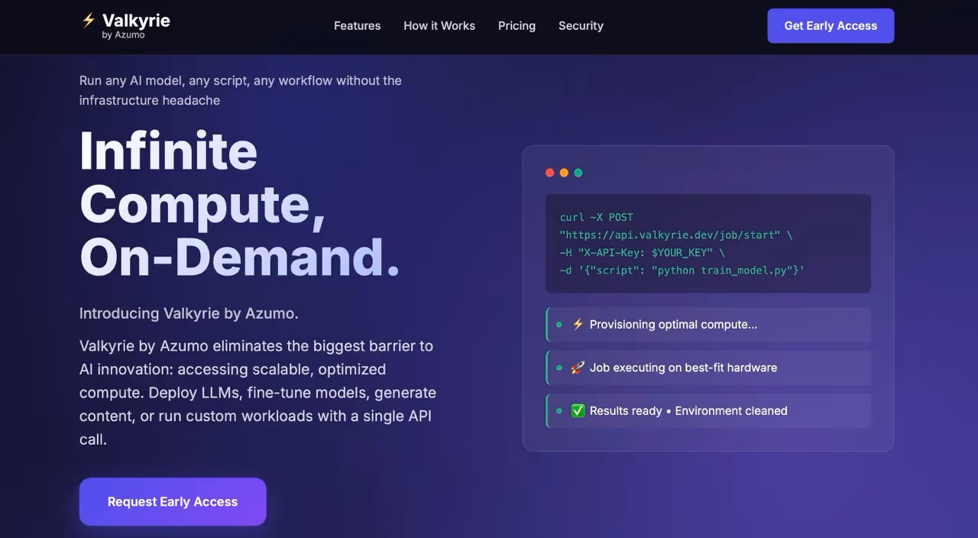Select the curl command code block
The width and height of the screenshot is (978, 538).
pyautogui.click(x=708, y=243)
